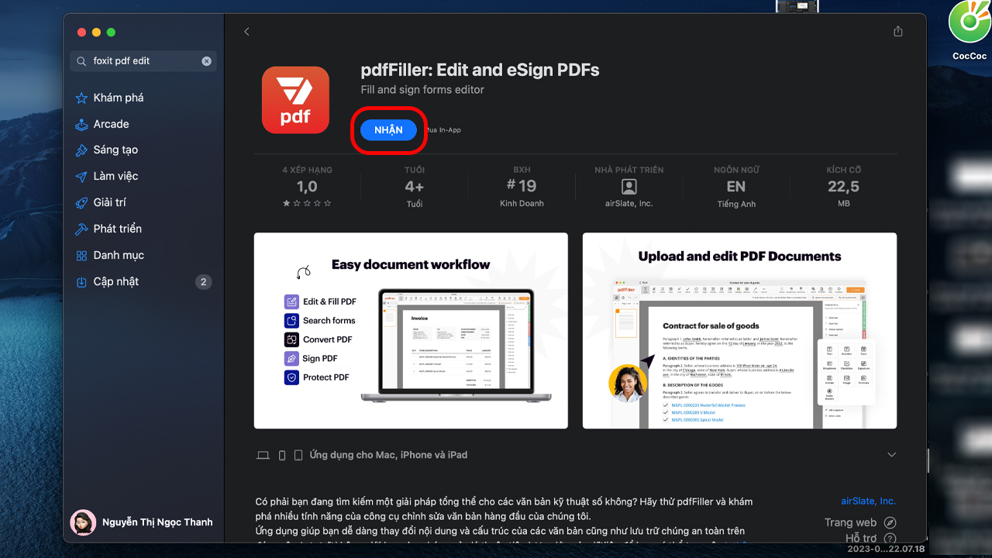Click the pdfFiller app icon
Image resolution: width=992 pixels, height=558 pixels.
pos(295,100)
